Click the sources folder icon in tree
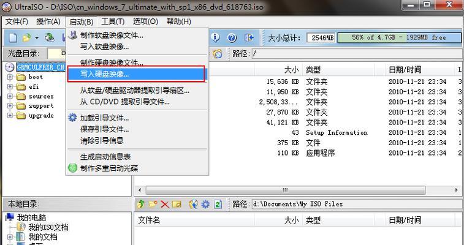 [x=21, y=96]
